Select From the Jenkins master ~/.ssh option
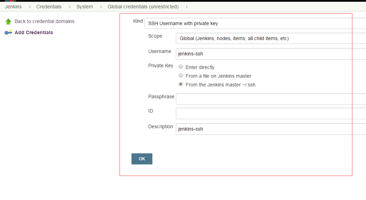Screen dimensions: 366x200 [181, 84]
